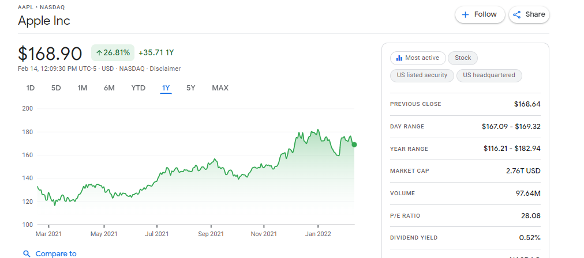Click the 100 y-axis label
The width and height of the screenshot is (584, 258).
[28, 225]
